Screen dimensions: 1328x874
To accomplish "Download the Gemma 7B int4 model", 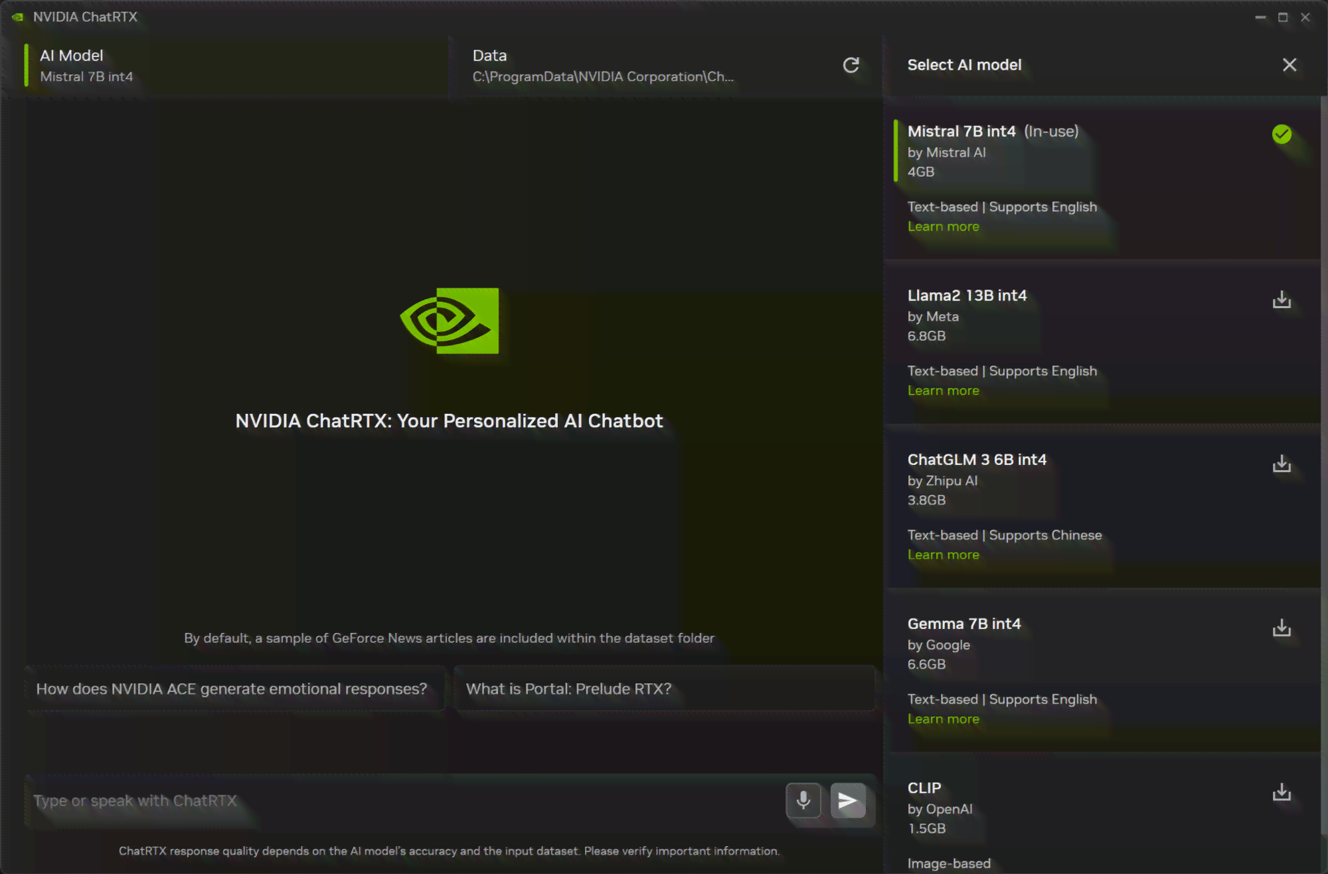I will [1282, 628].
